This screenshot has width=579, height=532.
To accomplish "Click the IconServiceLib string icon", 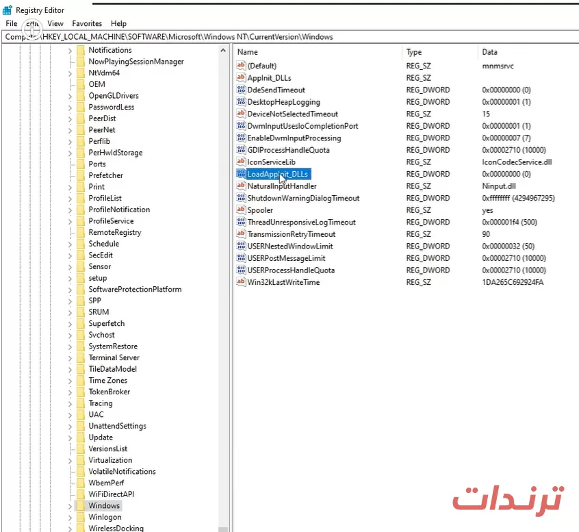I will point(241,162).
